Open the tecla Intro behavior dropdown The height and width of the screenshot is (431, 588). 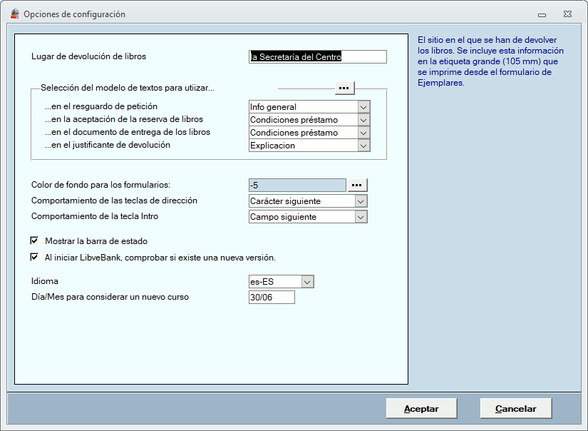tap(361, 217)
